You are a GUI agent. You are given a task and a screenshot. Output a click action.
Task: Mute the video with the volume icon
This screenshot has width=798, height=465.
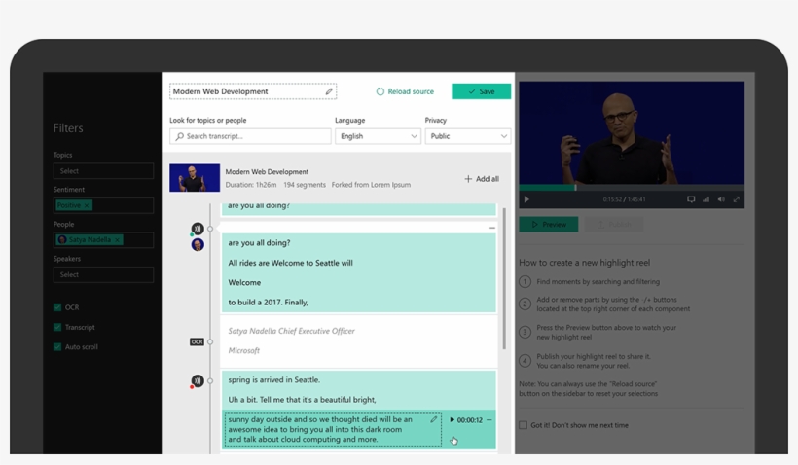721,199
